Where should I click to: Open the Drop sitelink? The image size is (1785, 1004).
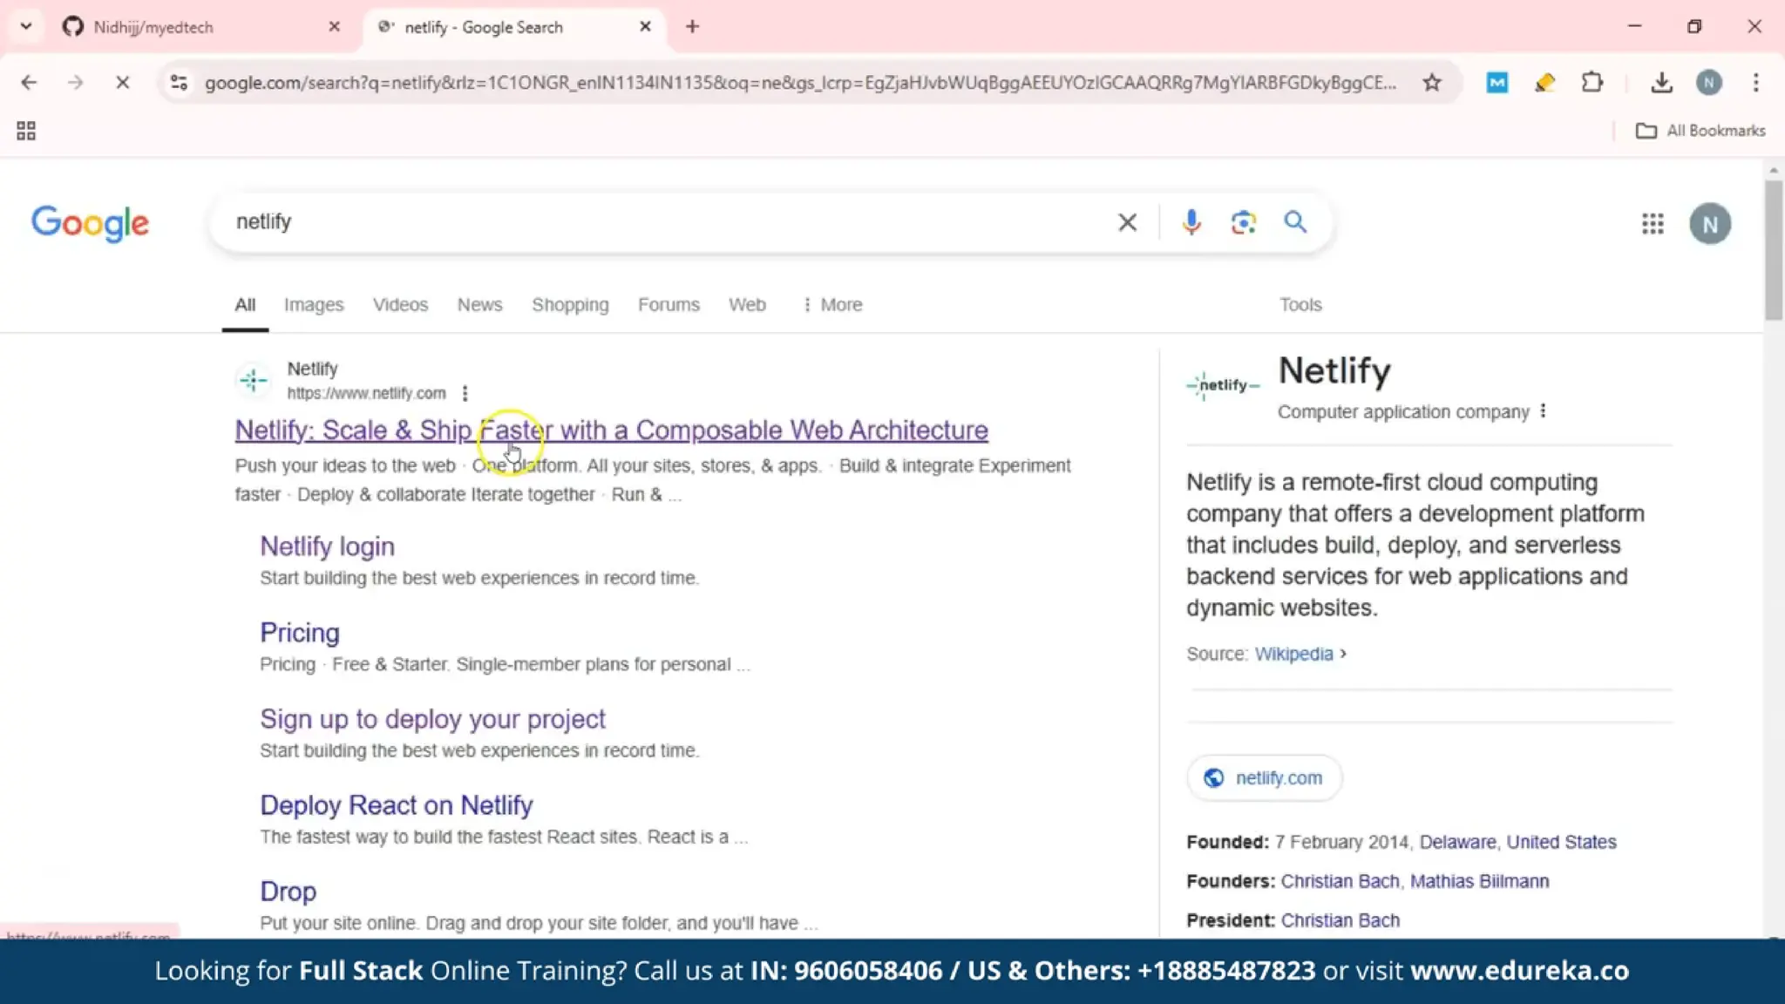tap(288, 892)
